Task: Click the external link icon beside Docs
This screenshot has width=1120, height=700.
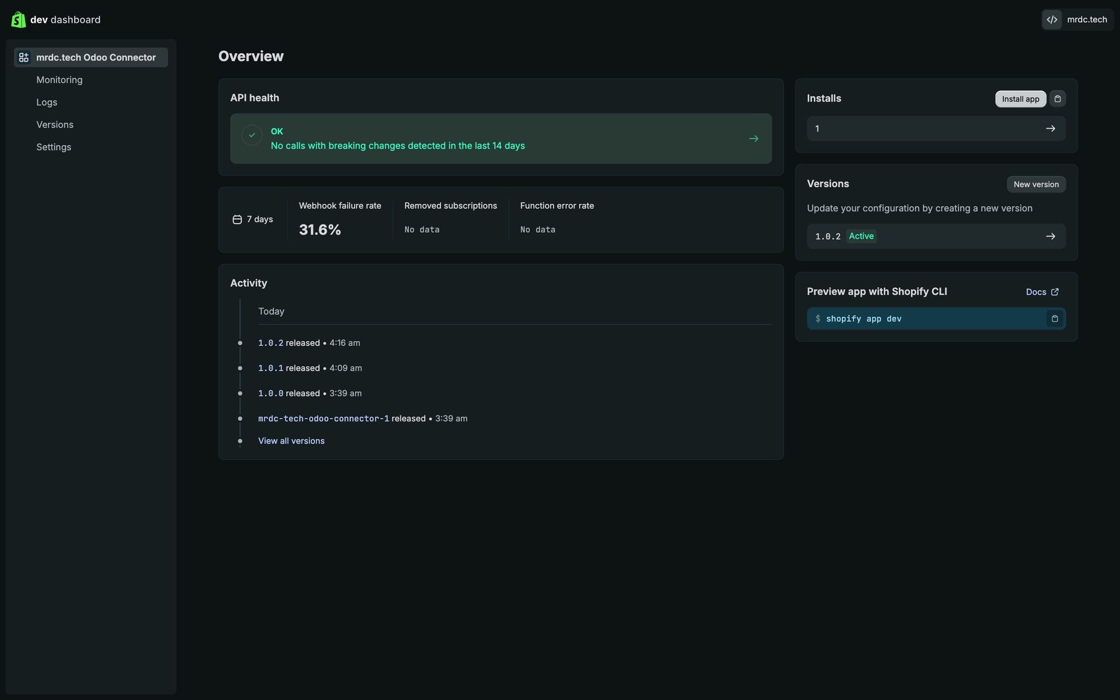Action: click(x=1055, y=292)
